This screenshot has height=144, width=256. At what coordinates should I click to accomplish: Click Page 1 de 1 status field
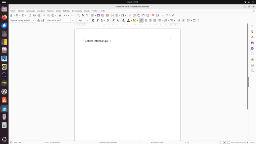coord(18,142)
